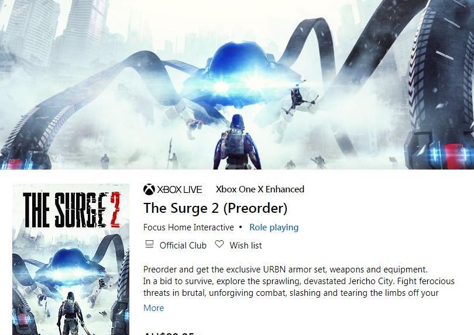Click The Surge 2 (Preorder) title
The width and height of the screenshot is (474, 335).
(x=215, y=208)
